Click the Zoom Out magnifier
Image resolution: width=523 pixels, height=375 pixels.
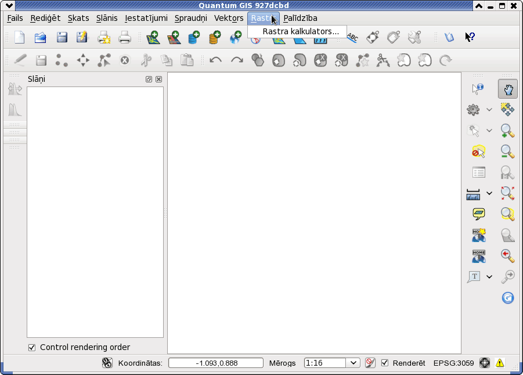click(x=508, y=152)
